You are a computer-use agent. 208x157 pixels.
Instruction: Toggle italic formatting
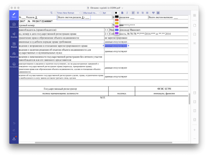click(x=127, y=13)
